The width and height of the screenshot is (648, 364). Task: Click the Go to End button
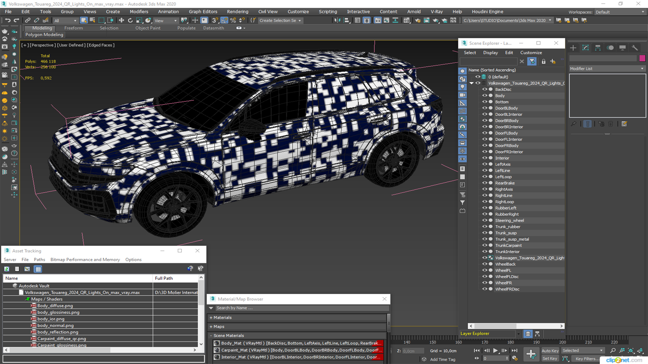click(x=514, y=351)
